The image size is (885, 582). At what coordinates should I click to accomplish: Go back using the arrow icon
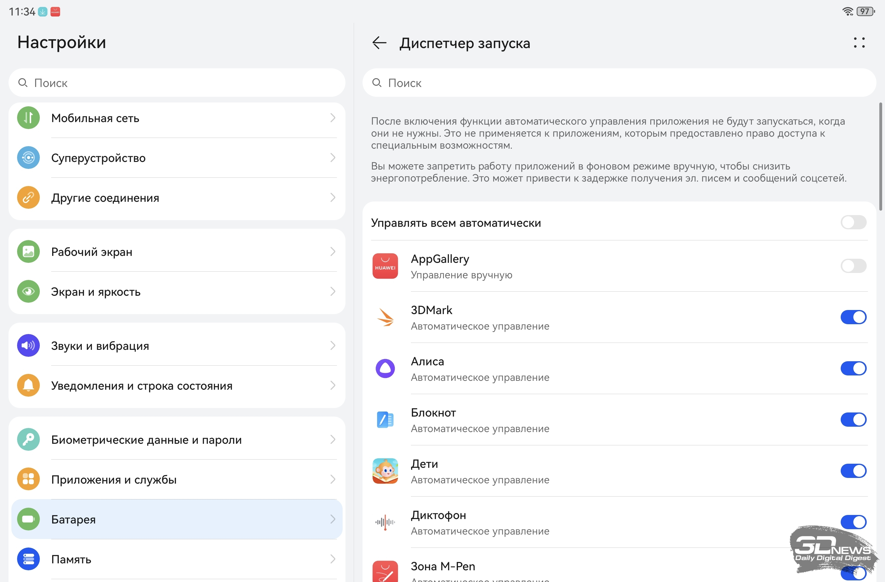tap(379, 43)
